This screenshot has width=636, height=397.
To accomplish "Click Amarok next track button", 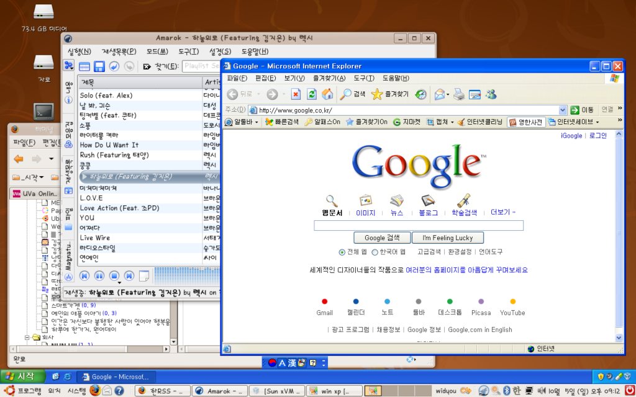I will click(x=129, y=276).
